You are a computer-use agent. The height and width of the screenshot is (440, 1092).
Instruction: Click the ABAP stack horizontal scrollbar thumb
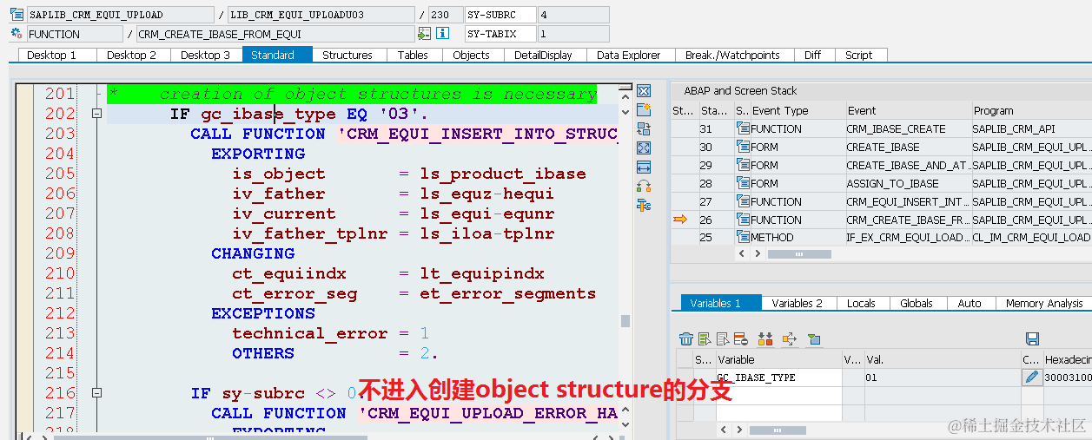pos(798,254)
